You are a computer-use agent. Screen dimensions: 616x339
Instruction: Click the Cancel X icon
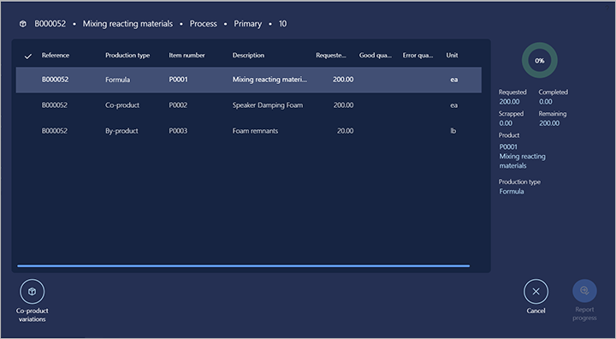[x=536, y=291]
